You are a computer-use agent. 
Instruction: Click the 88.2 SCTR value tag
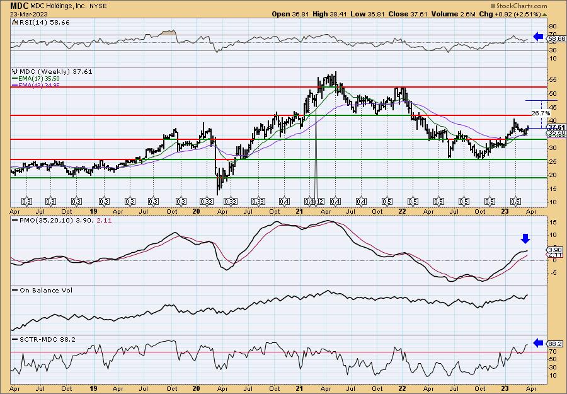point(556,344)
